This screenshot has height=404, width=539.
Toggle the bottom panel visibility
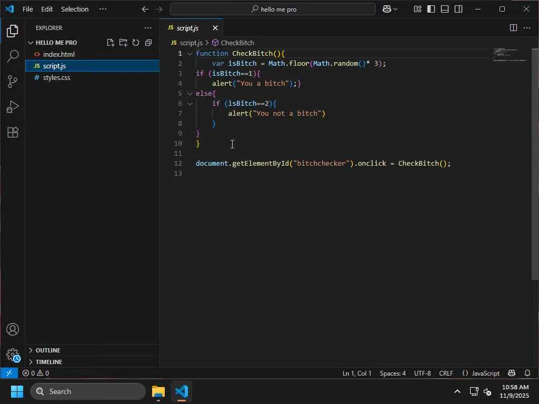(445, 9)
